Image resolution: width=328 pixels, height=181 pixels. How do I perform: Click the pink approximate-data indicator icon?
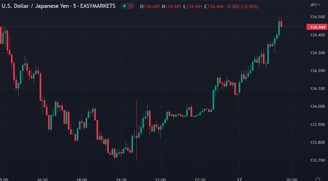click(x=131, y=6)
